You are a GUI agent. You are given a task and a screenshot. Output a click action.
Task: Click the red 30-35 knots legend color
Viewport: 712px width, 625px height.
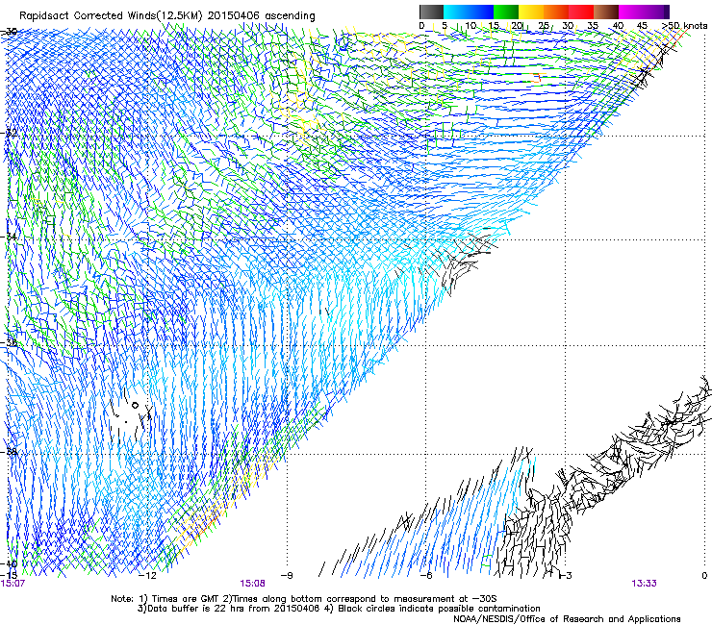[x=581, y=12]
